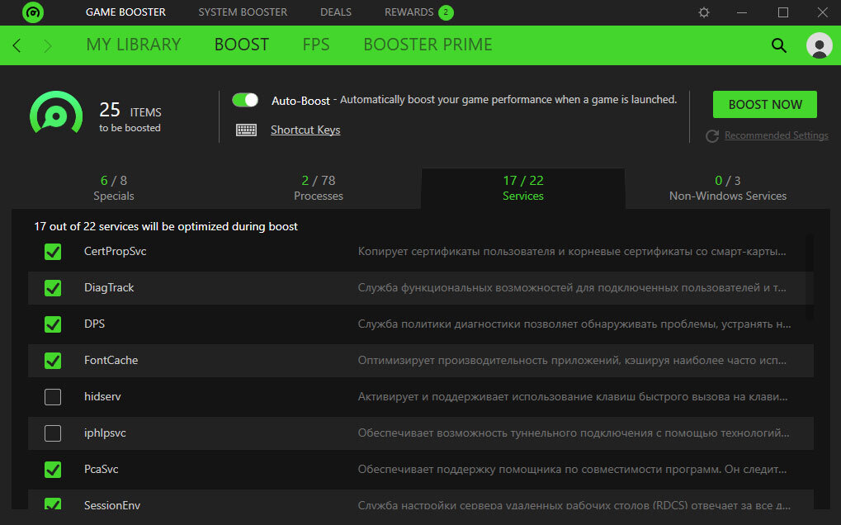Click the rewards notification badge

tap(446, 12)
